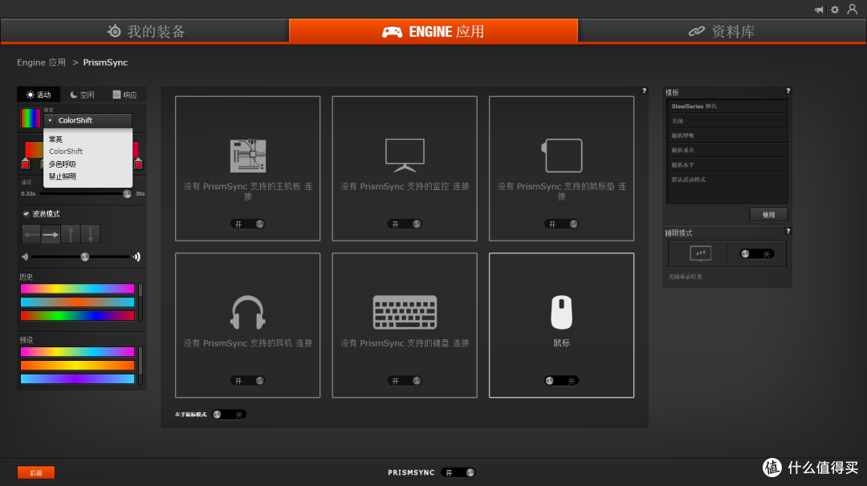Switch to the ENGINE 应用 tab
867x486 pixels.
click(433, 31)
